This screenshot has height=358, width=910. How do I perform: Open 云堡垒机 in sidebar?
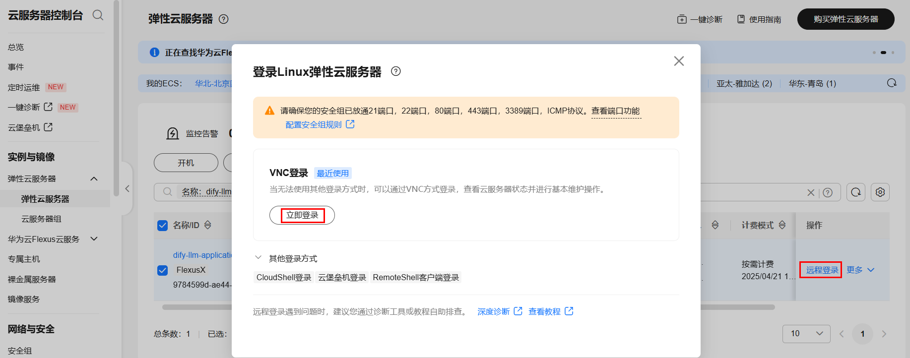coord(24,127)
